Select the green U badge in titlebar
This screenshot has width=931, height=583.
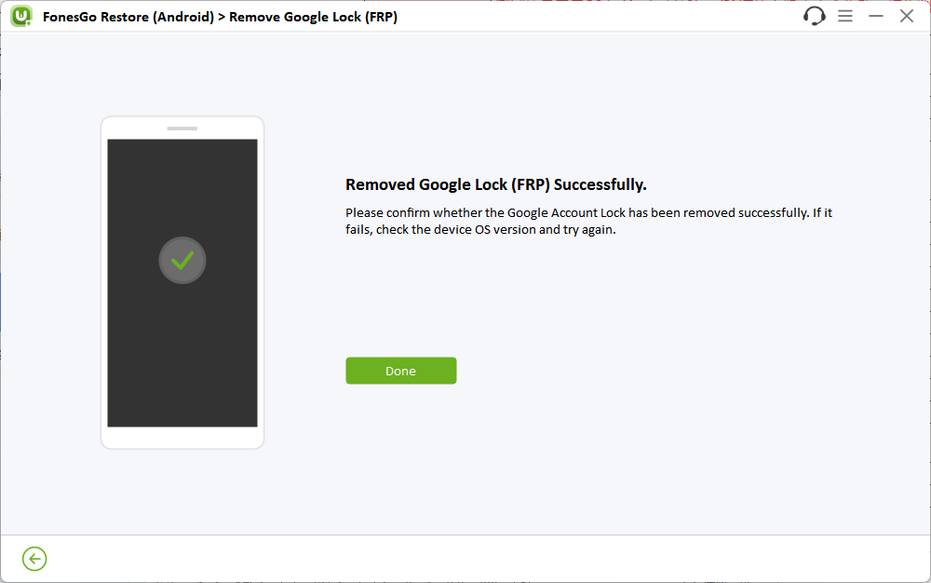(20, 16)
